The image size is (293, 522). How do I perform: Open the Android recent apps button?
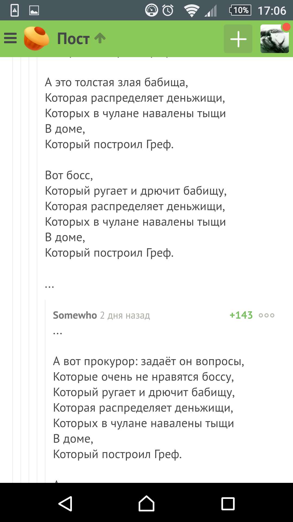coord(228,504)
